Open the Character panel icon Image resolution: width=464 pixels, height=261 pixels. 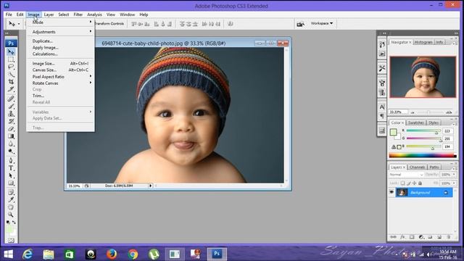pyautogui.click(x=382, y=107)
